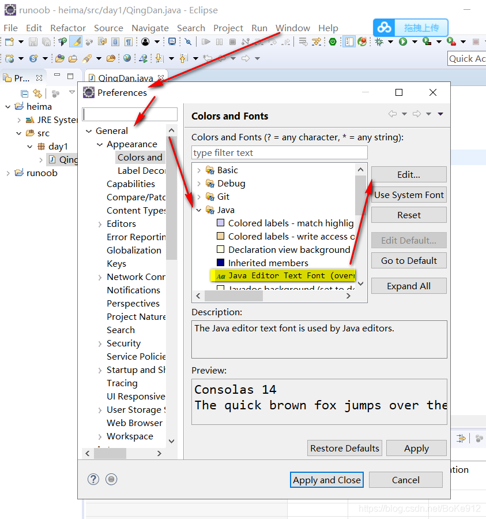The height and width of the screenshot is (519, 486).
Task: Click the Reset button
Action: [409, 215]
